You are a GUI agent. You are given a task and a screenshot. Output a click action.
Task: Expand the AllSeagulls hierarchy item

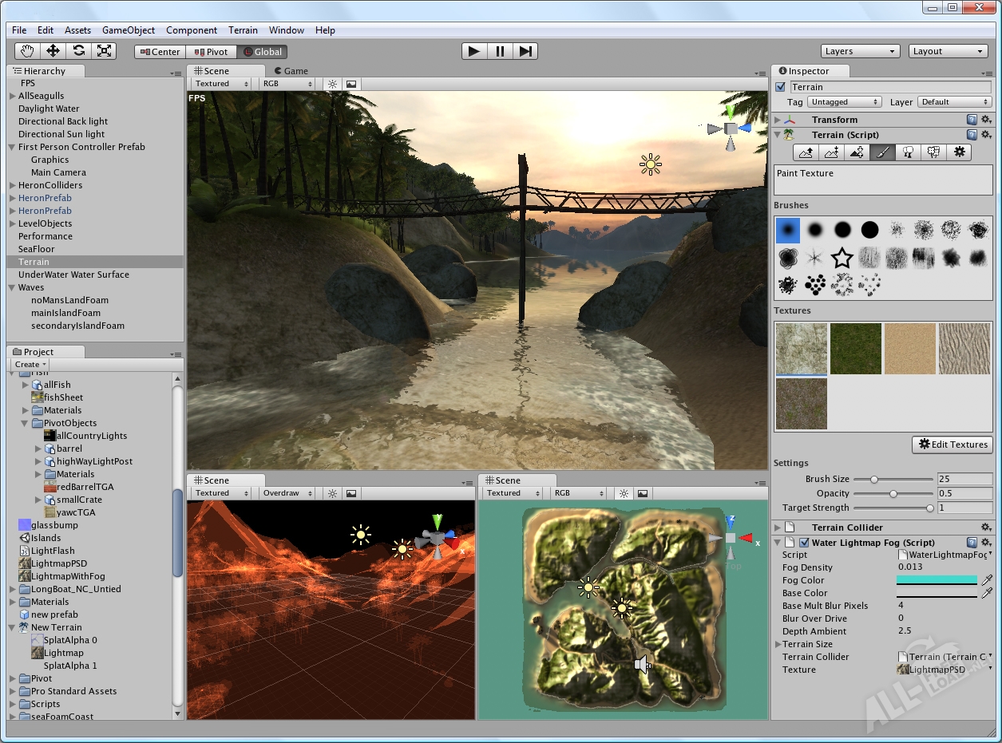13,96
